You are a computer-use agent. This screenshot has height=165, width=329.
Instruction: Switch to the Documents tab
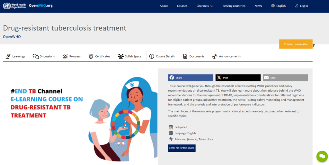[194, 56]
